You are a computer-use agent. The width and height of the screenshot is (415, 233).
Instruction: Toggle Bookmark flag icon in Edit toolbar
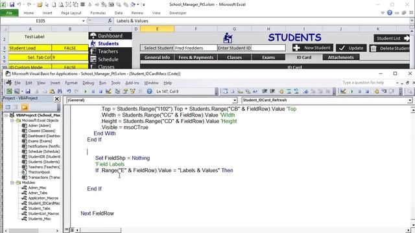click(305, 91)
